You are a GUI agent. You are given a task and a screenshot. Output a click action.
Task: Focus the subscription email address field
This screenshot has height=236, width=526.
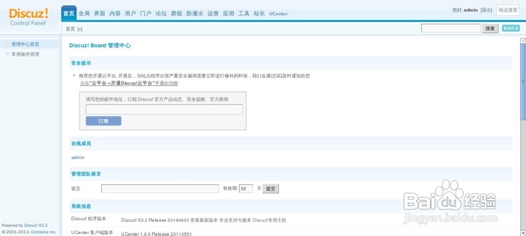164,109
